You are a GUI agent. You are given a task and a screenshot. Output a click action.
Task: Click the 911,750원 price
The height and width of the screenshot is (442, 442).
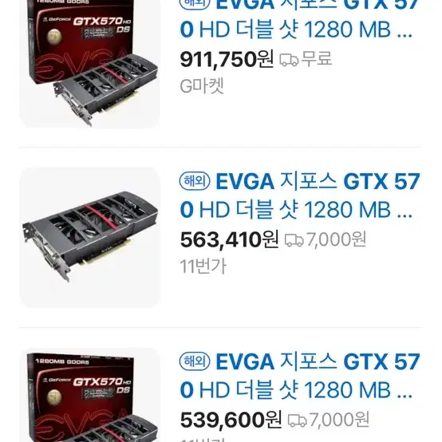[x=227, y=60]
